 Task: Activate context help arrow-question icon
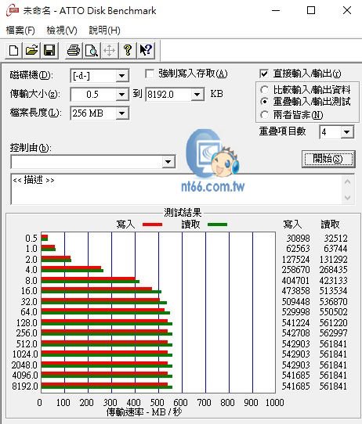click(146, 50)
